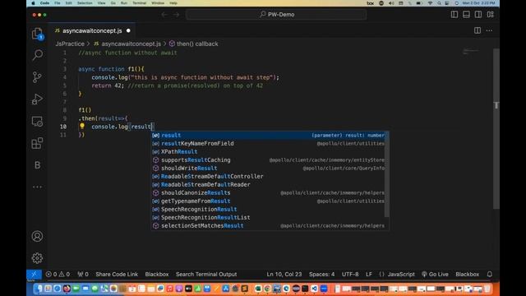526x296 pixels.
Task: Open Customize Layout icon
Action: coord(491,15)
